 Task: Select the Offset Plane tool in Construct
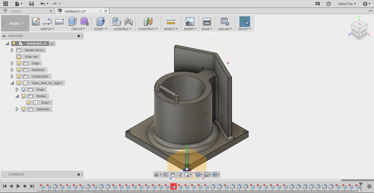(x=148, y=22)
